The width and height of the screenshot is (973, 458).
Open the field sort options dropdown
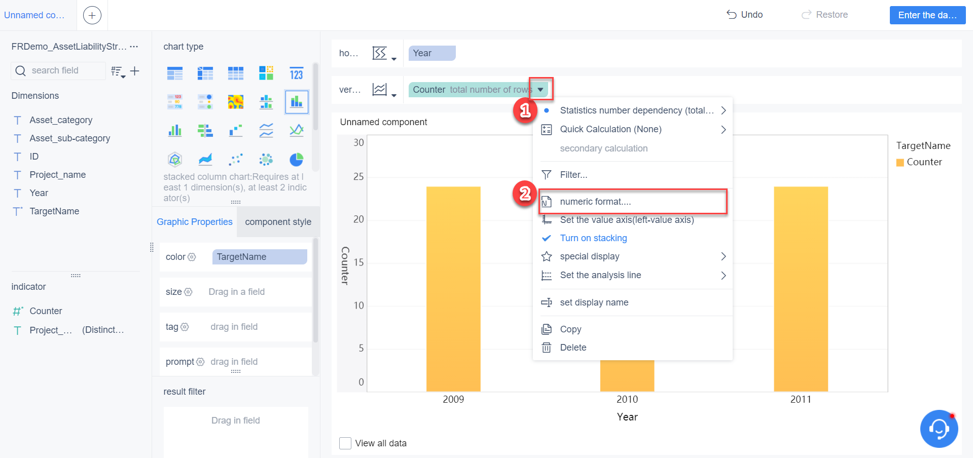(x=118, y=71)
